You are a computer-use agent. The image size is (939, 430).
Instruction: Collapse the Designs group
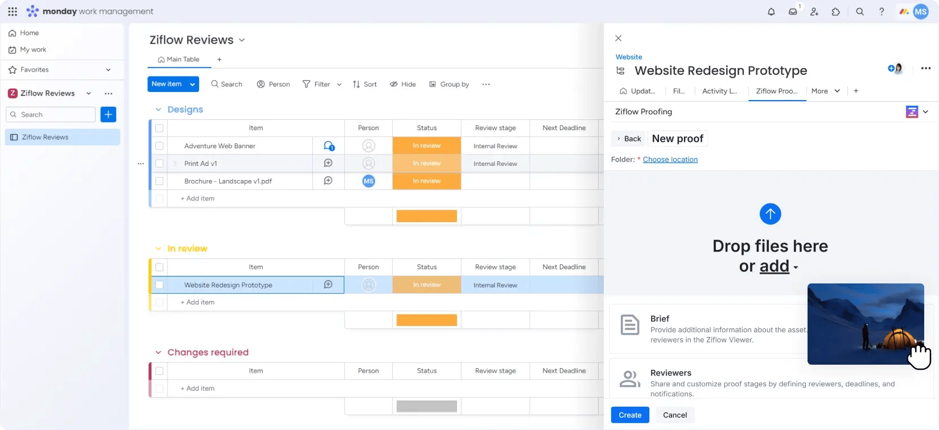pos(158,110)
